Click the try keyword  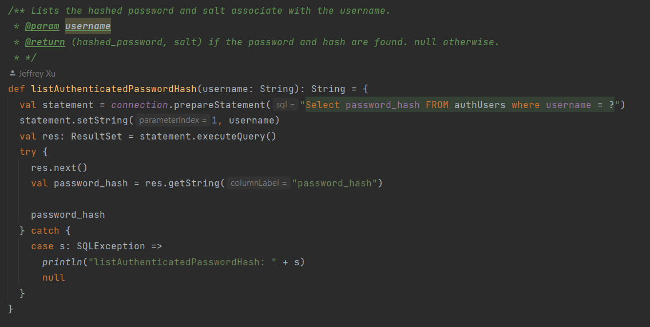pos(27,152)
